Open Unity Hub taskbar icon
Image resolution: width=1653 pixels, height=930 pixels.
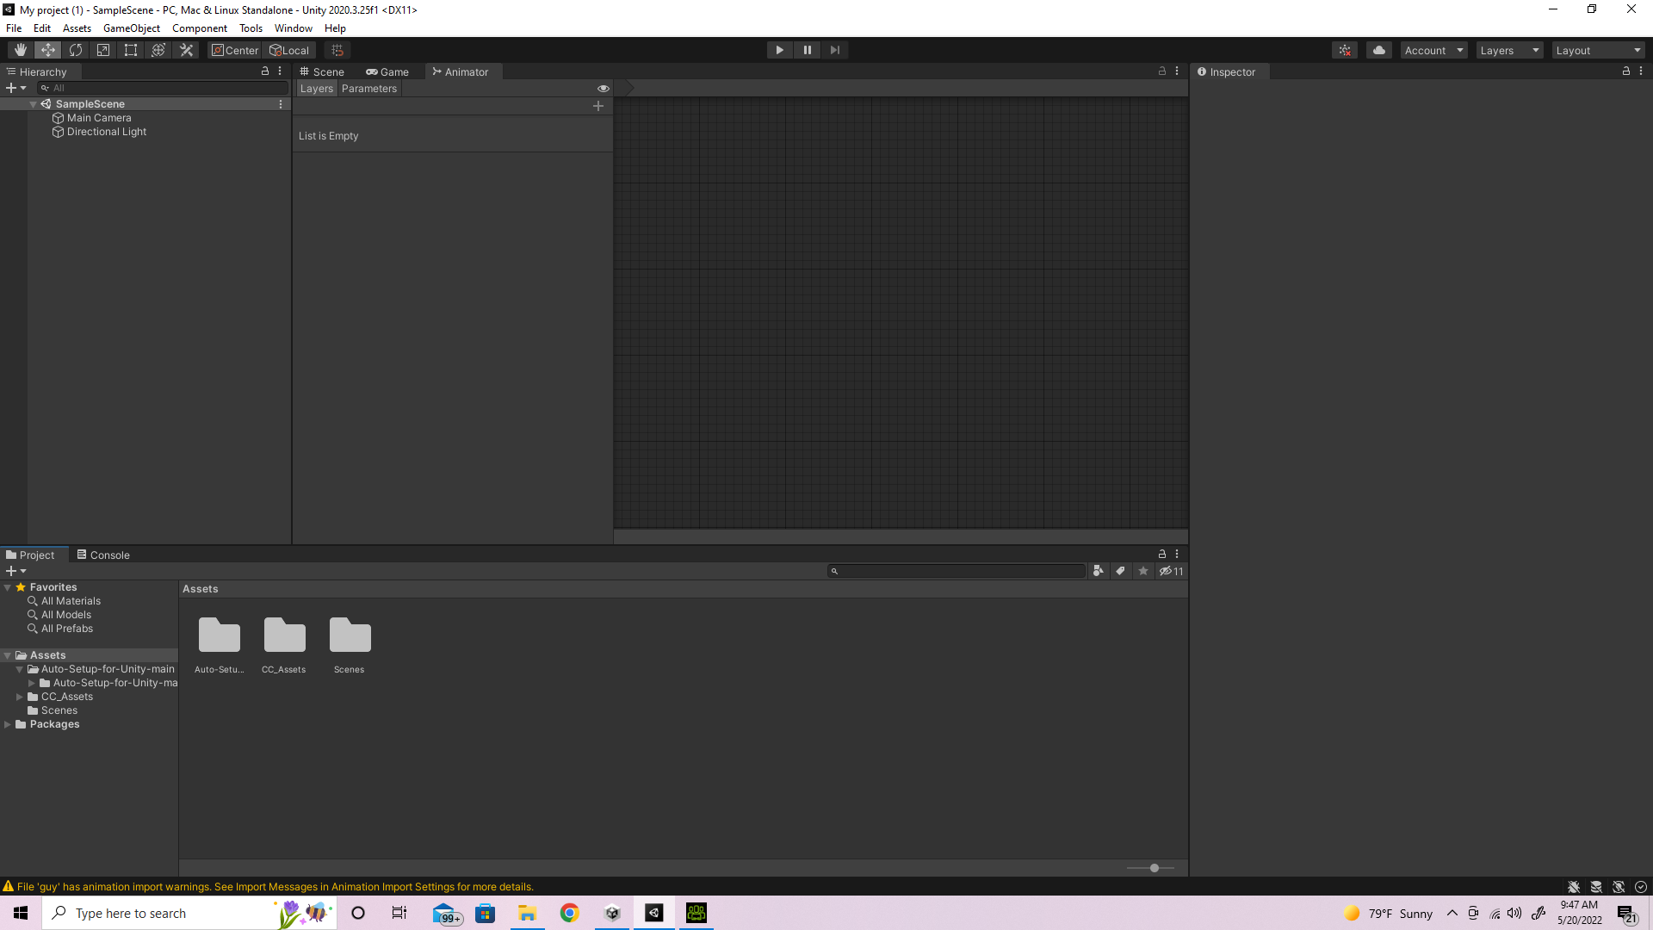(x=613, y=913)
